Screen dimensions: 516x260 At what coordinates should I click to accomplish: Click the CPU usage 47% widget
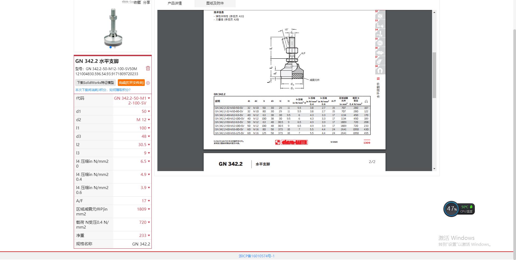451,209
